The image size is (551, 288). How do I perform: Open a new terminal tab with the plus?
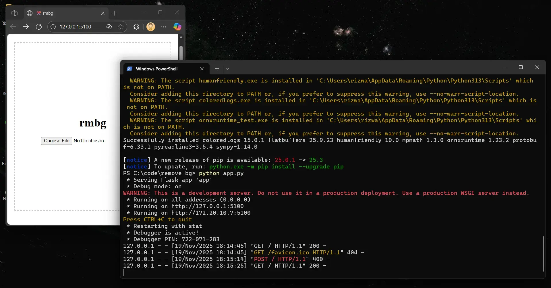[217, 69]
